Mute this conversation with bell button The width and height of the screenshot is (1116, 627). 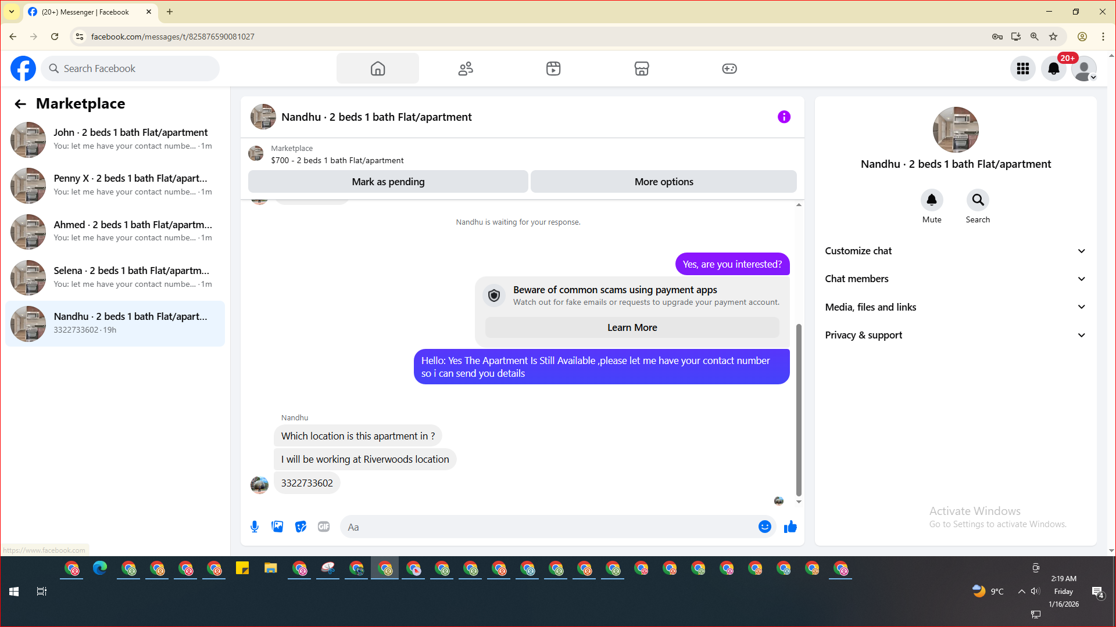[x=932, y=200]
